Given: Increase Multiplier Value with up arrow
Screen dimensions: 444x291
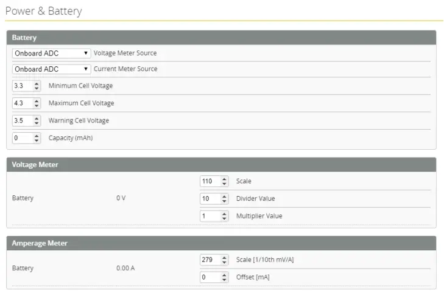Looking at the screenshot, I should pos(224,214).
